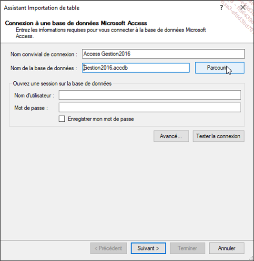Click Tester la connexion button
Screen dimensions: 254x261
(x=218, y=136)
